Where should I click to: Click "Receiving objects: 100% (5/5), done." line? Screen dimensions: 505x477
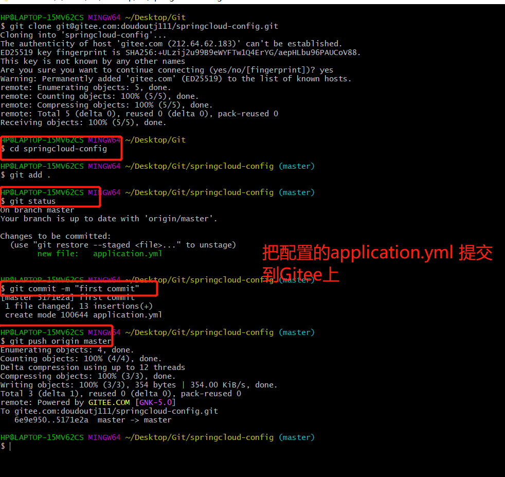click(x=83, y=122)
